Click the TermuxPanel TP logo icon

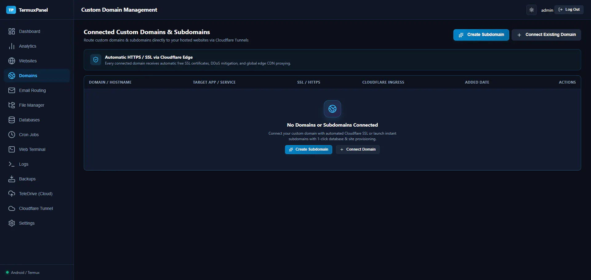pyautogui.click(x=11, y=10)
